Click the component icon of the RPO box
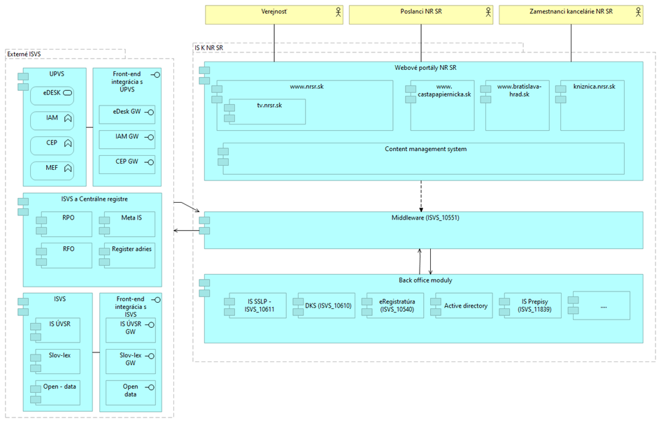The image size is (661, 423). [41, 225]
